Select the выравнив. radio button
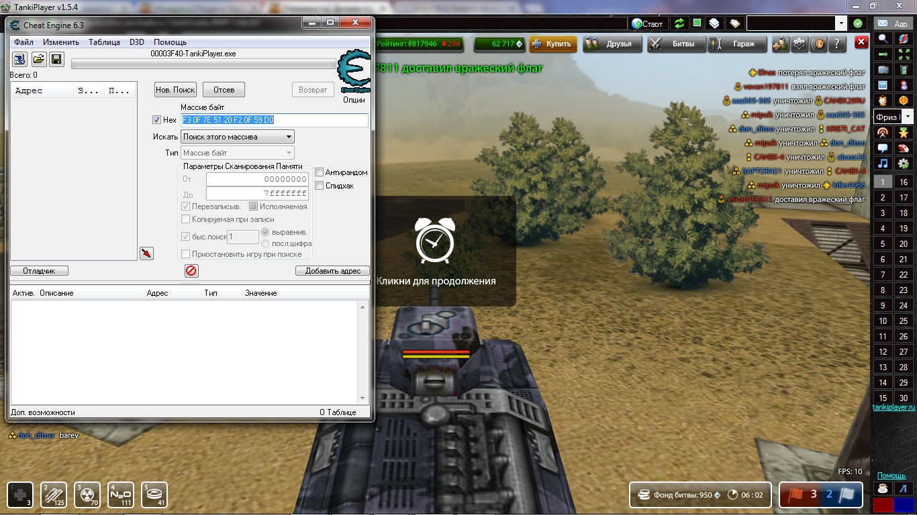Viewport: 917px width, 515px height. click(x=265, y=231)
